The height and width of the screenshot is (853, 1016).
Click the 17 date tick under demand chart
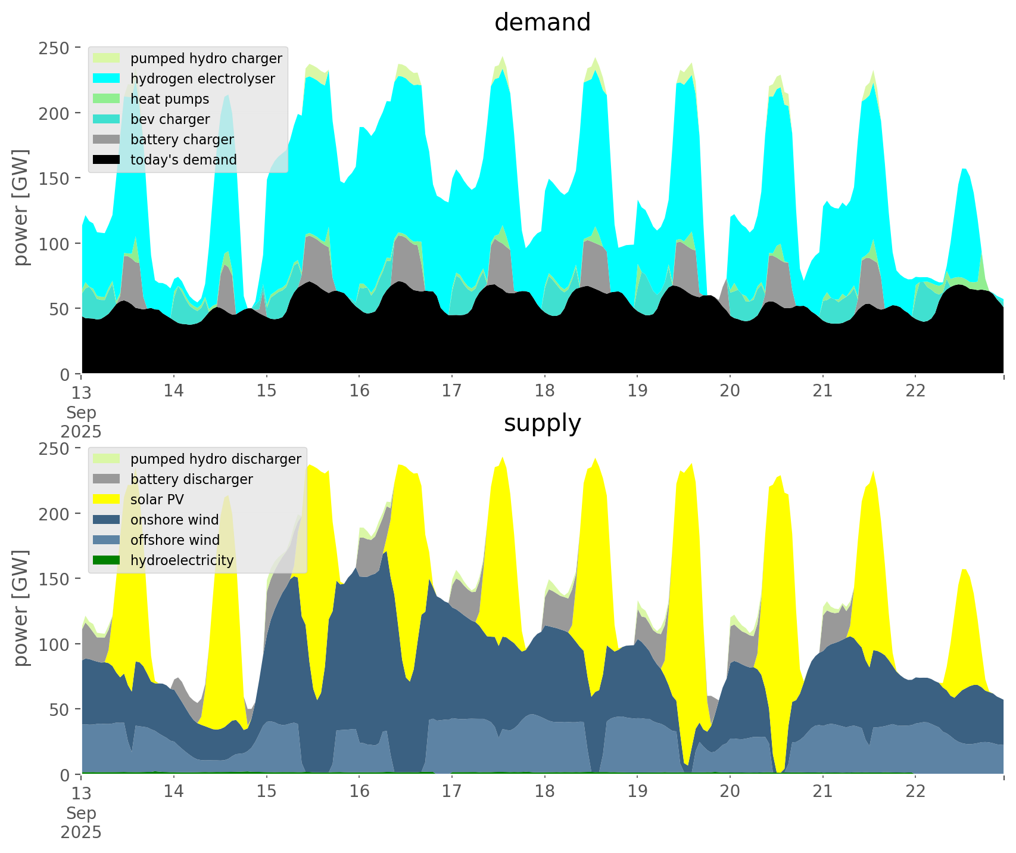[451, 391]
